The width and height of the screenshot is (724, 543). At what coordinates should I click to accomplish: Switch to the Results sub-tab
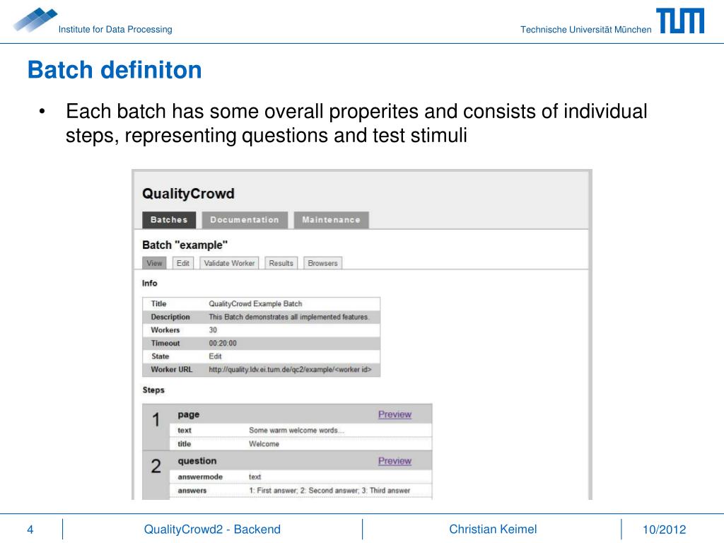click(281, 263)
